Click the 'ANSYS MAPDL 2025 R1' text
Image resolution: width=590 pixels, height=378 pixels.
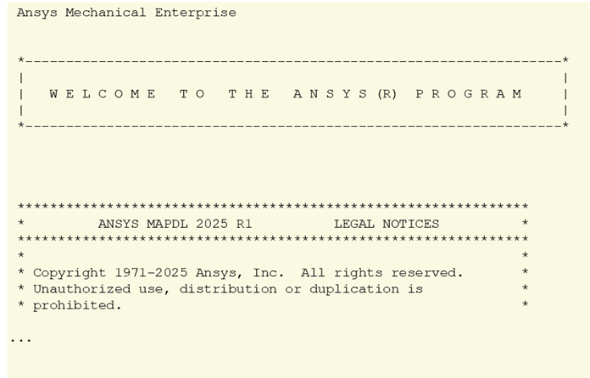[175, 224]
